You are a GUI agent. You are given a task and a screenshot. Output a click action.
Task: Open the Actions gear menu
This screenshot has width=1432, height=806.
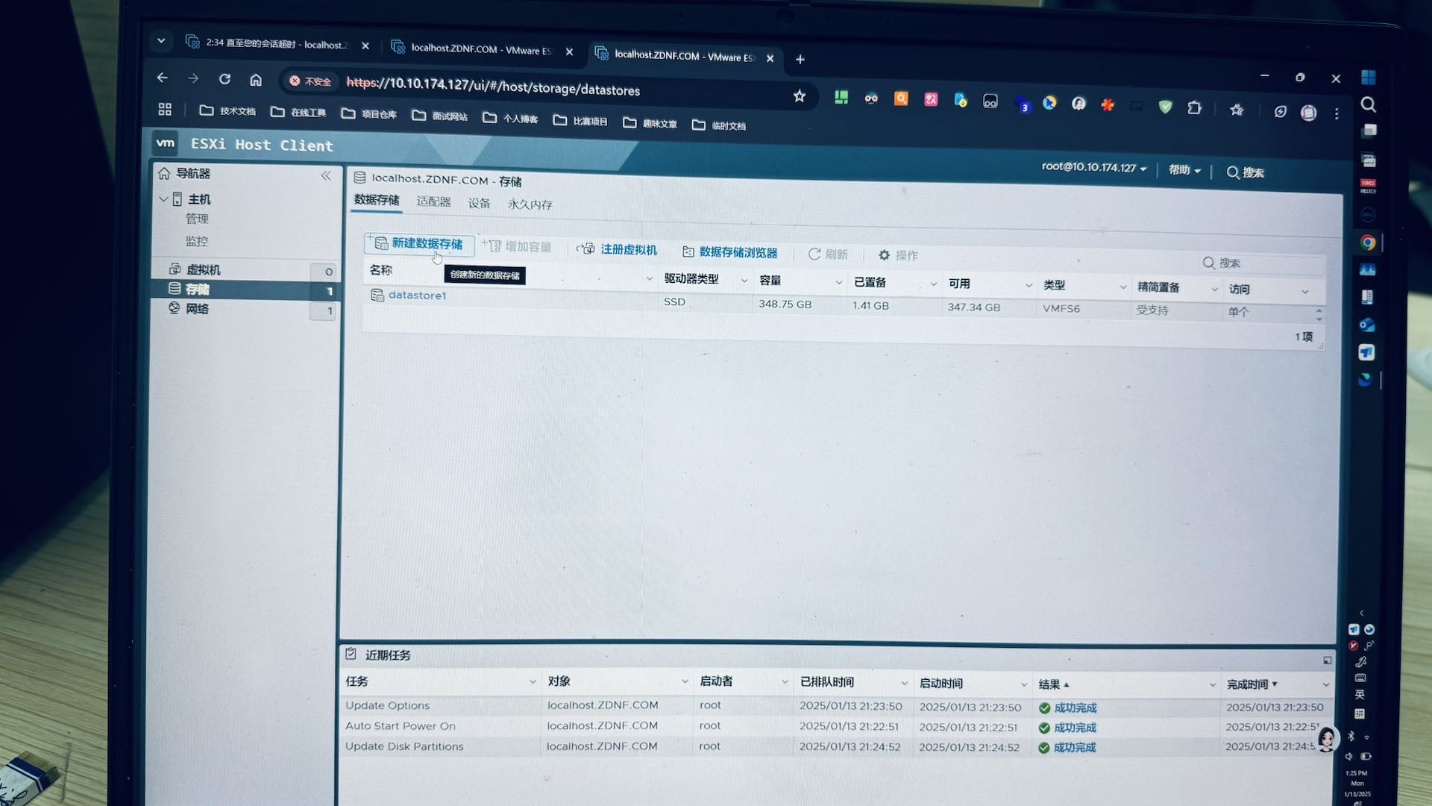(885, 255)
